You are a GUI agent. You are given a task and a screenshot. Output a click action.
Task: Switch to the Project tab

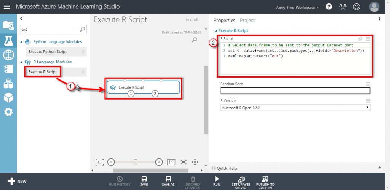tap(248, 21)
